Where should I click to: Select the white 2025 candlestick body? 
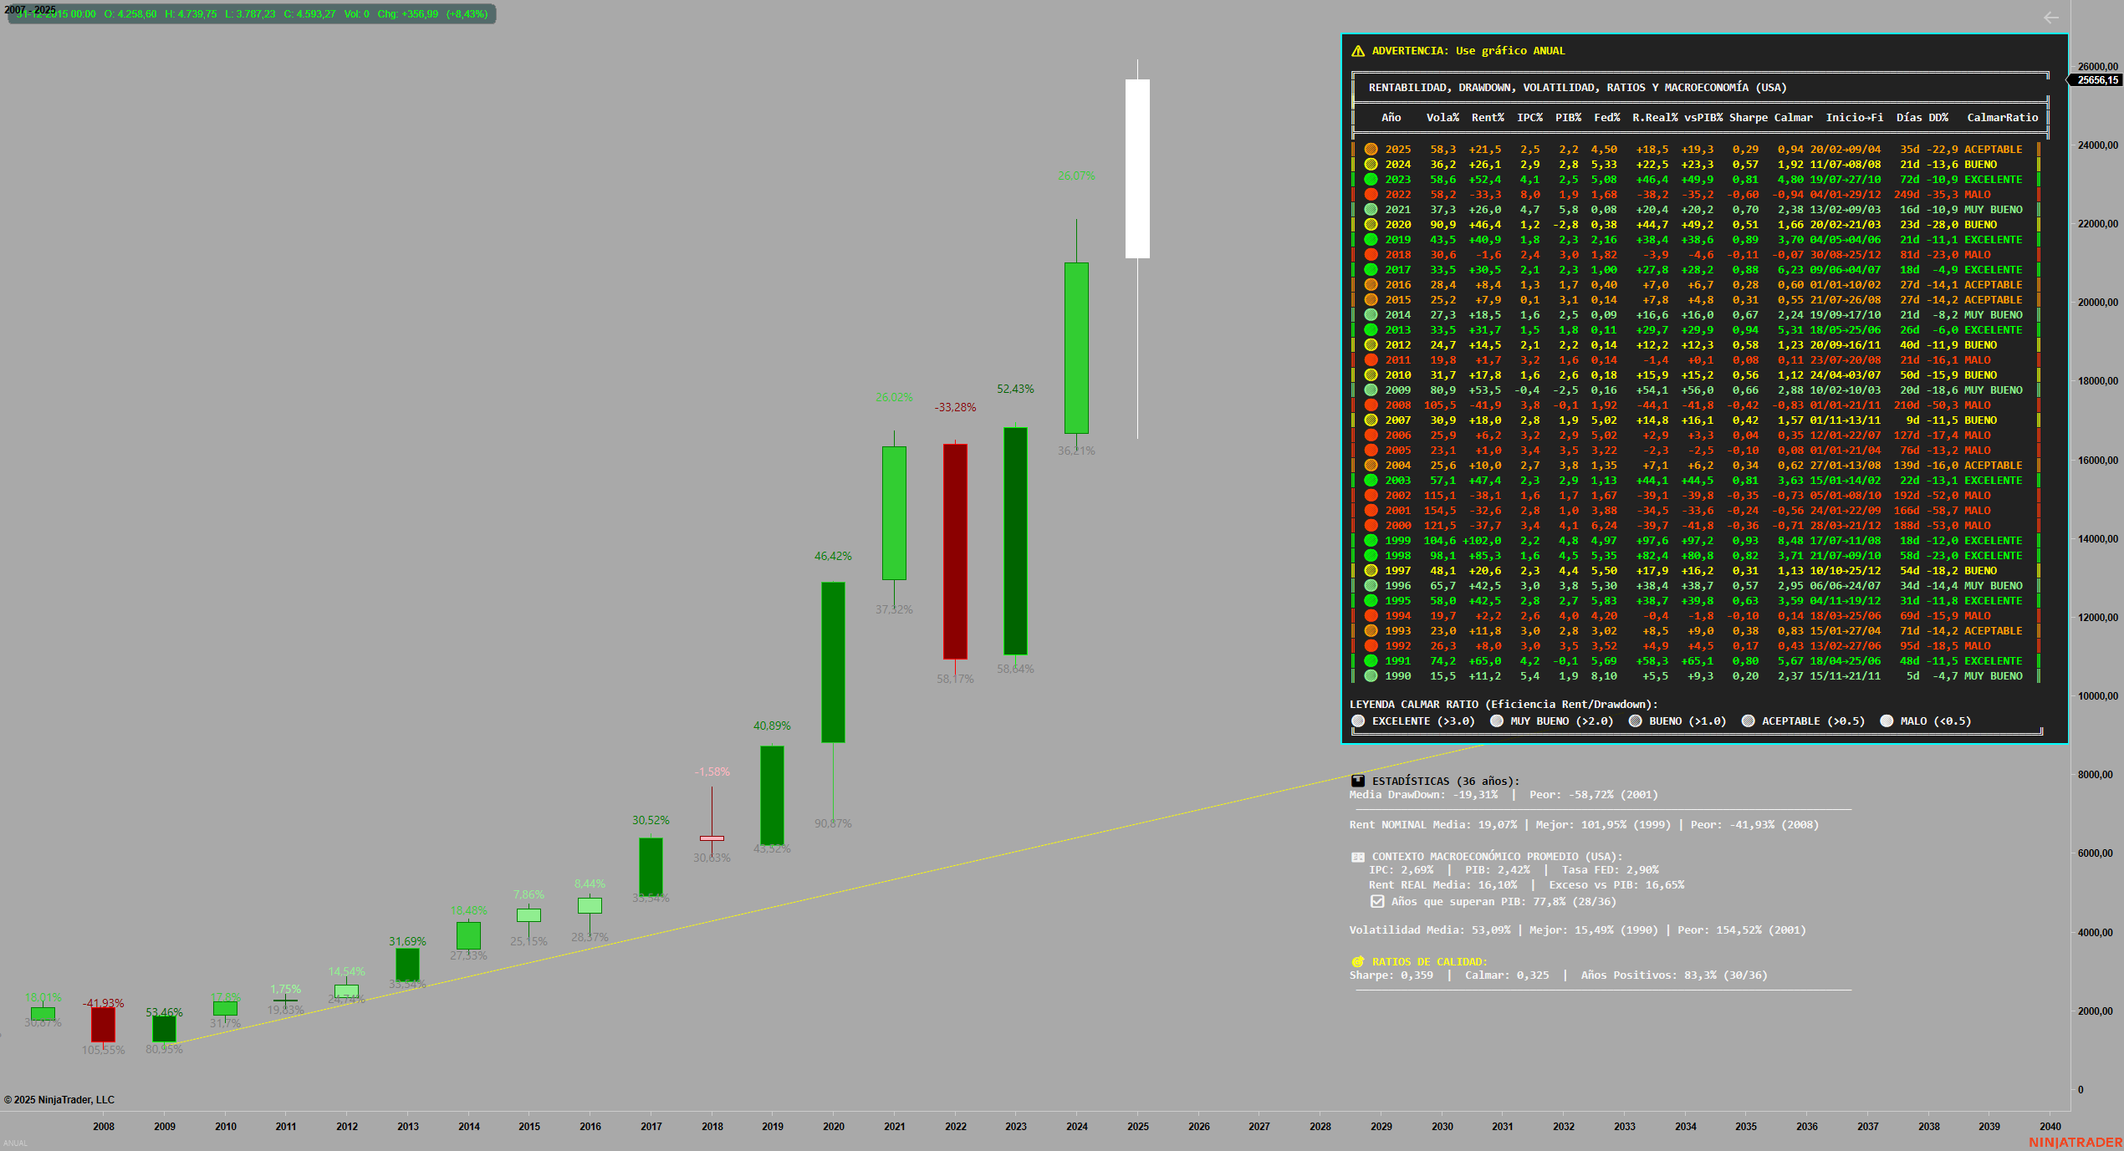coord(1137,169)
